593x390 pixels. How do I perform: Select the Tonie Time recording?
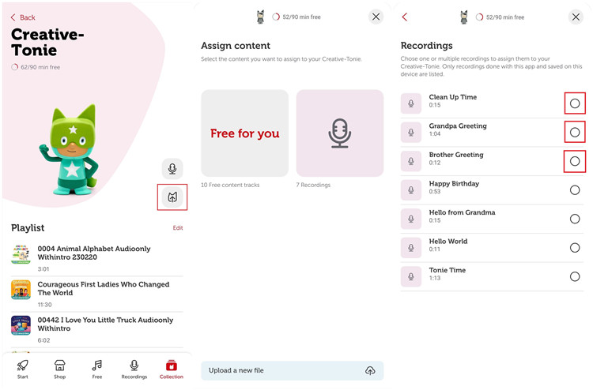575,277
